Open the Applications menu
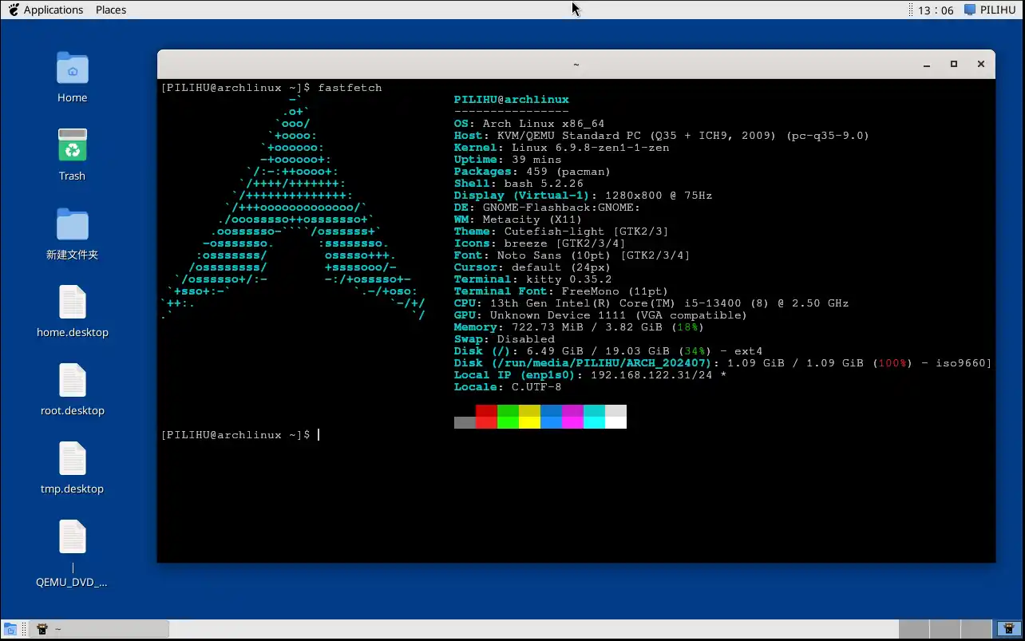The height and width of the screenshot is (641, 1025). [45, 10]
